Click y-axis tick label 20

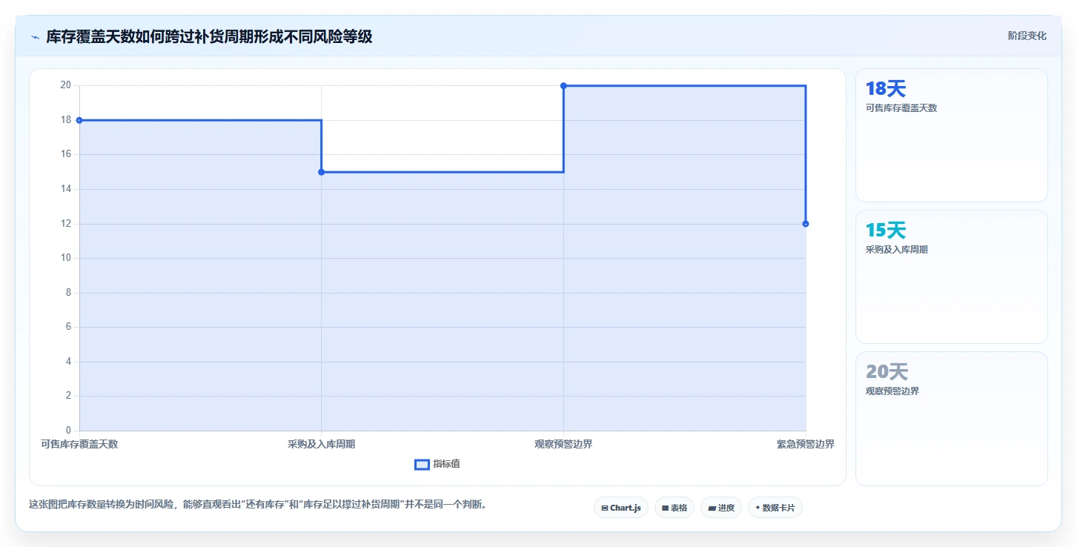(66, 85)
